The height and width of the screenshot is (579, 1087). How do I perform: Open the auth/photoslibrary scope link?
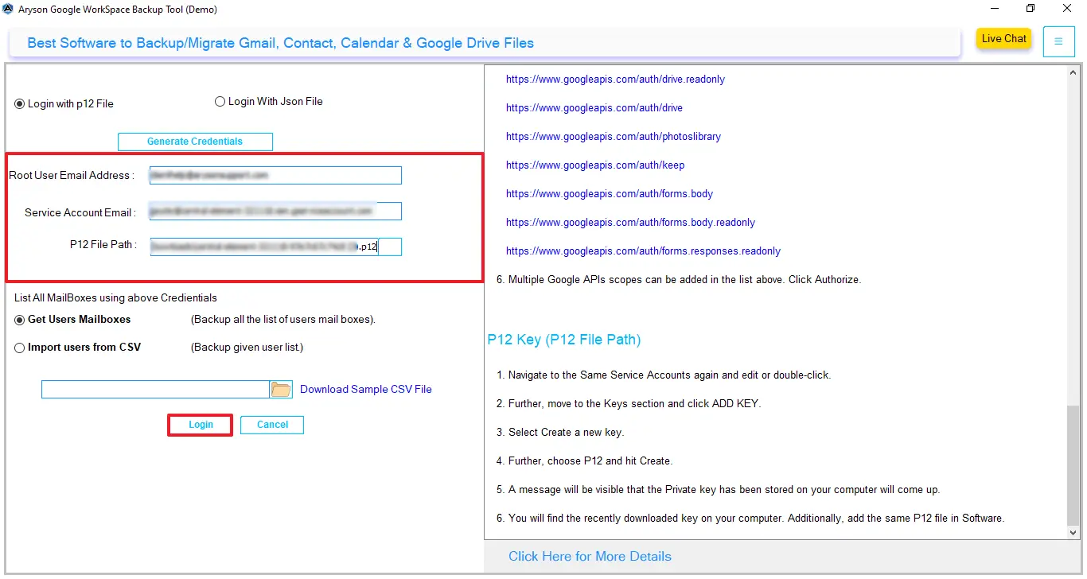[613, 136]
